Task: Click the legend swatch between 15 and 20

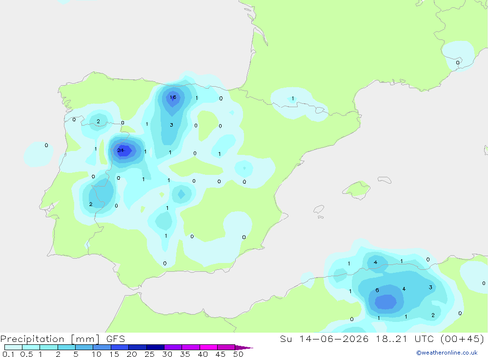Action: 120,347
